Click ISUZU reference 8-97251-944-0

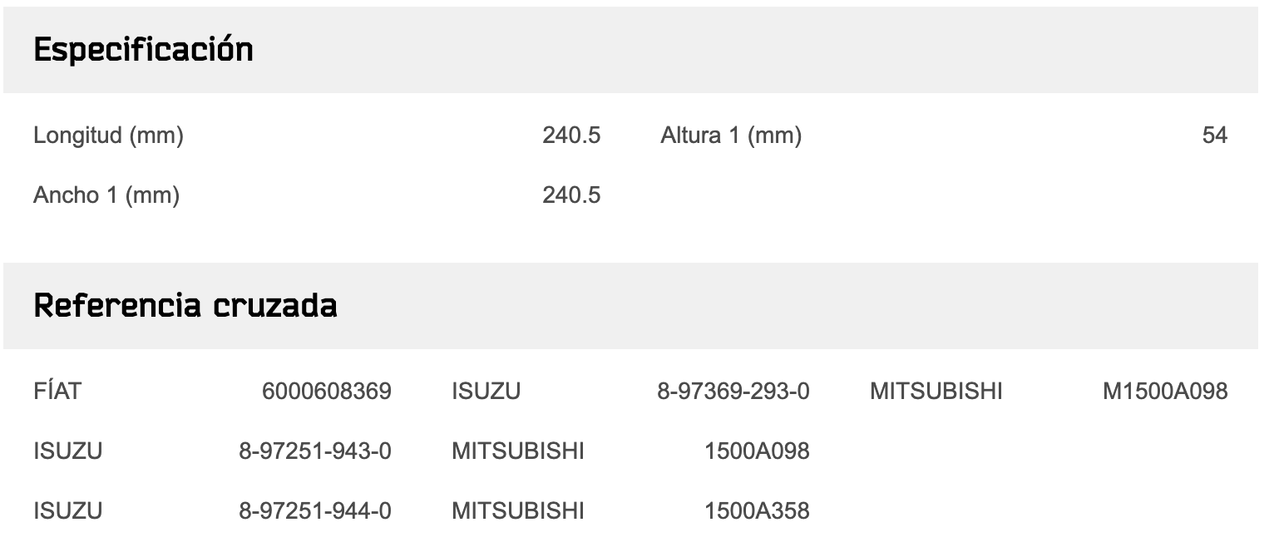pos(315,510)
